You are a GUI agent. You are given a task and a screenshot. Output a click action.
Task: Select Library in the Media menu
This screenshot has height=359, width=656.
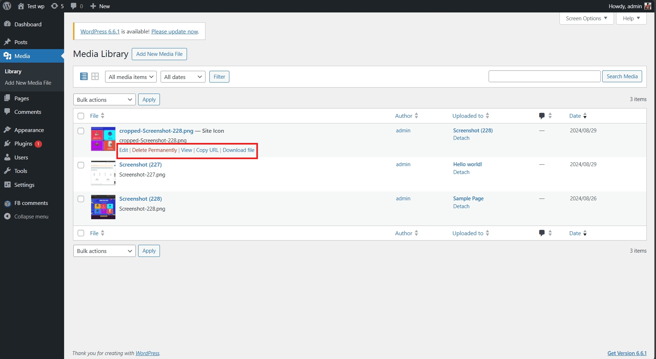click(13, 71)
